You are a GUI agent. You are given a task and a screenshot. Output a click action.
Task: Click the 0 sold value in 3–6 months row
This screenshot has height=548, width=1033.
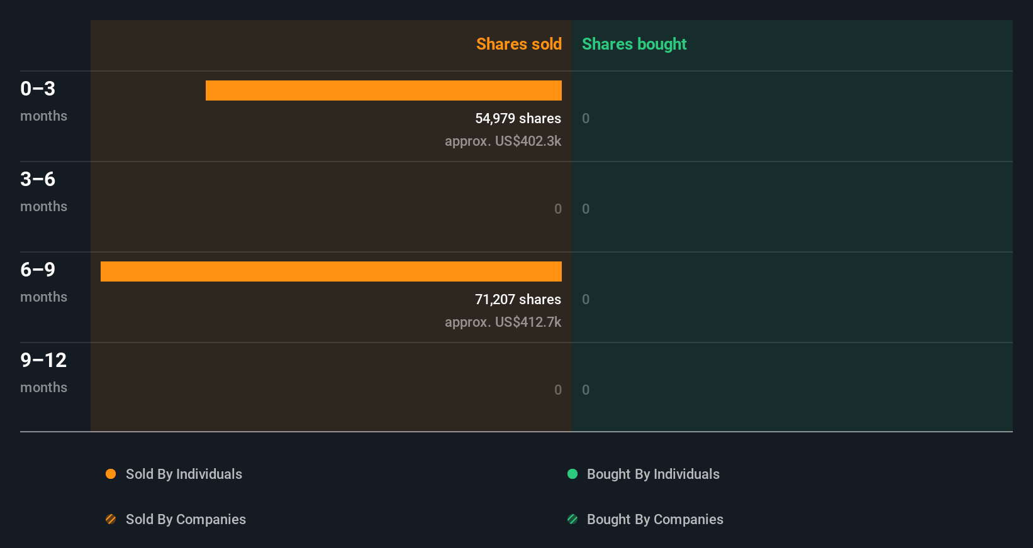coord(558,209)
